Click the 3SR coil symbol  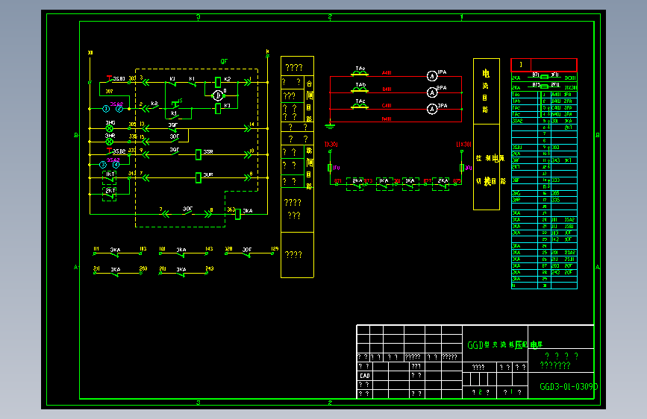click(x=198, y=154)
